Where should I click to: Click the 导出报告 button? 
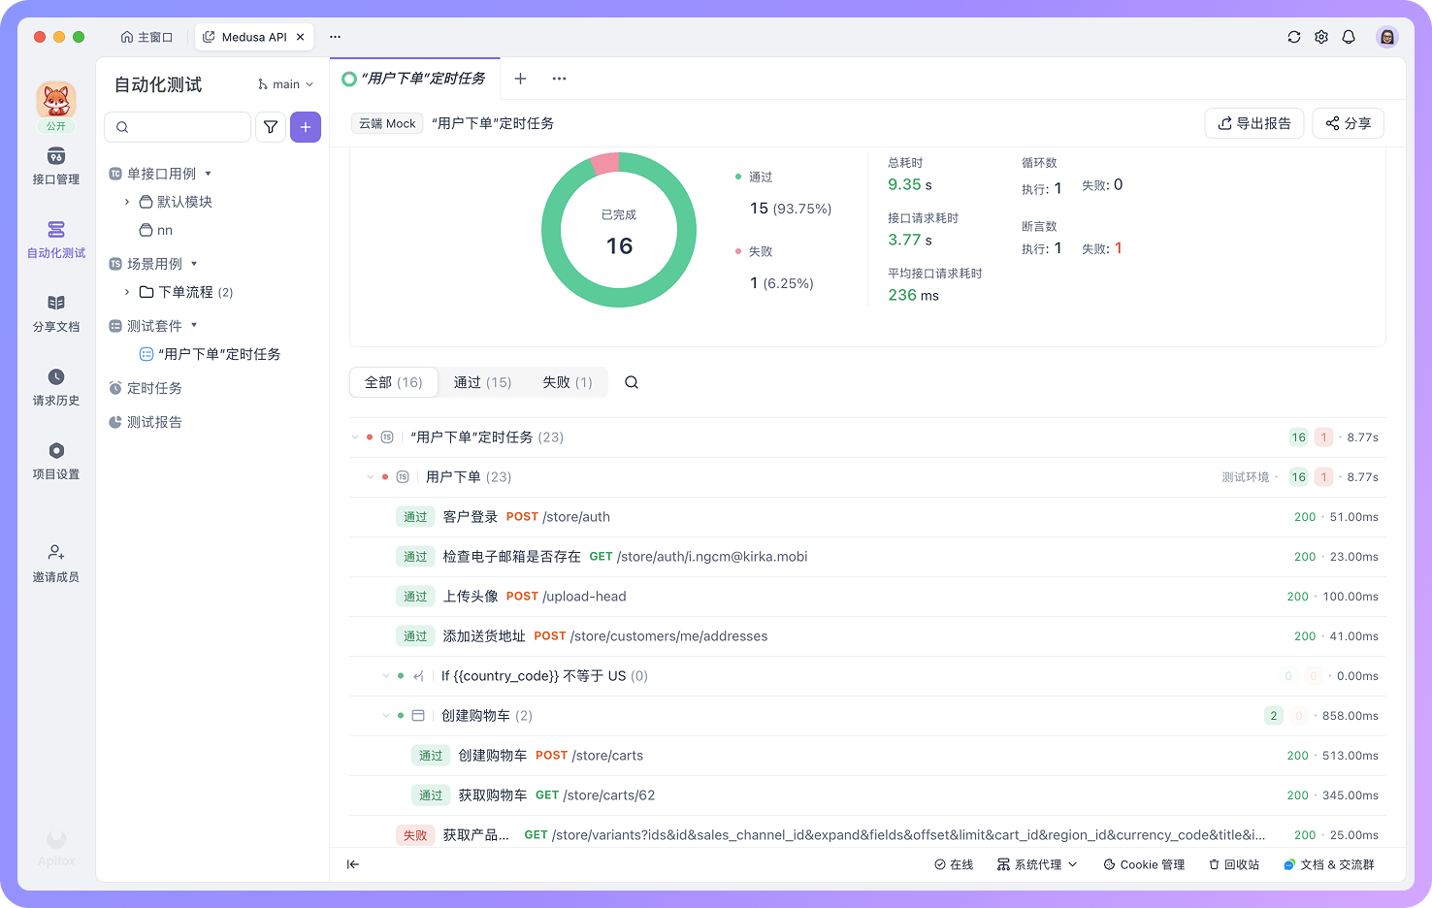coord(1254,123)
